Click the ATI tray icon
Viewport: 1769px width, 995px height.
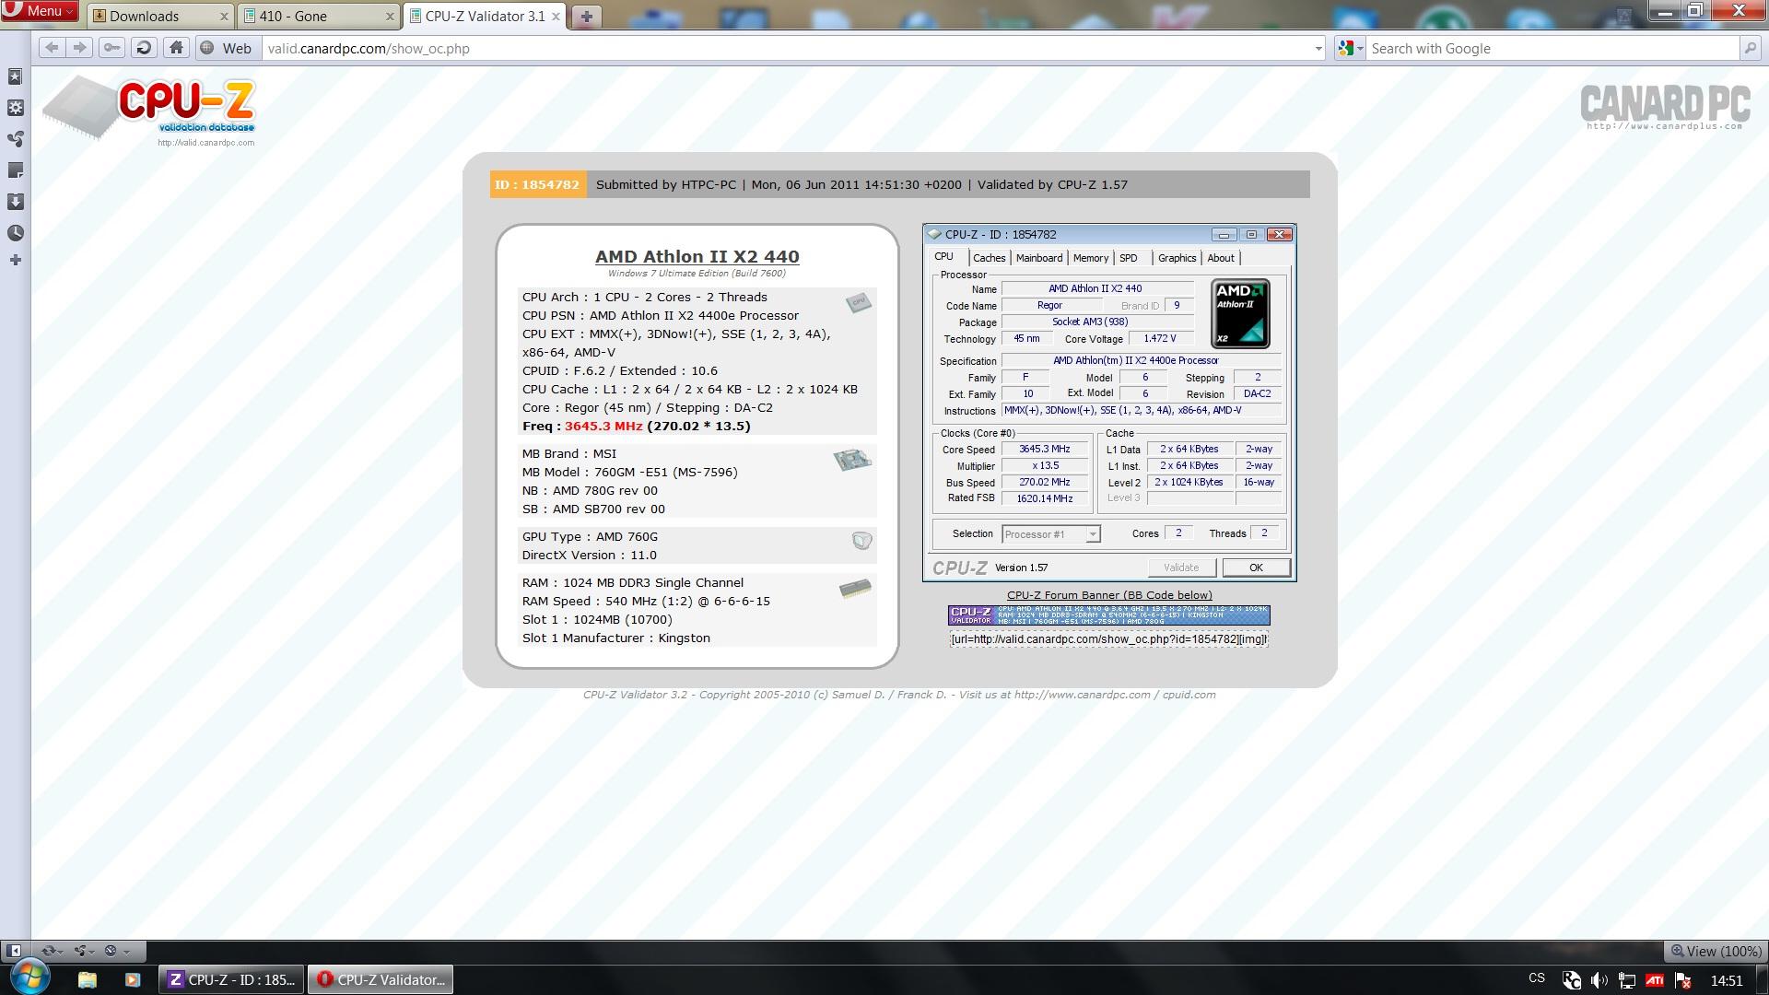[1655, 980]
